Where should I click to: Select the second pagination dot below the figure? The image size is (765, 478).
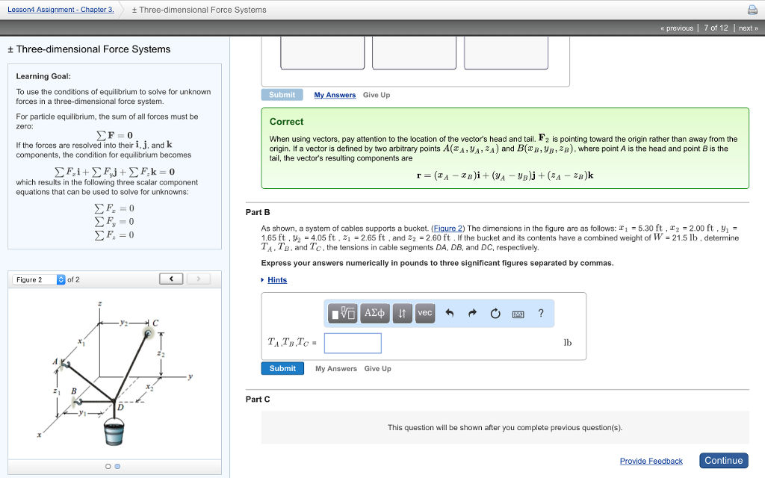[117, 465]
